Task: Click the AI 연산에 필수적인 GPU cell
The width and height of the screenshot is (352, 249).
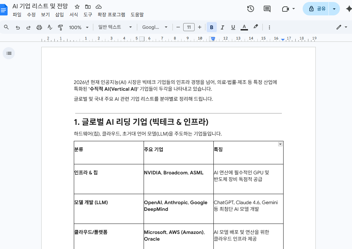Action: point(249,179)
